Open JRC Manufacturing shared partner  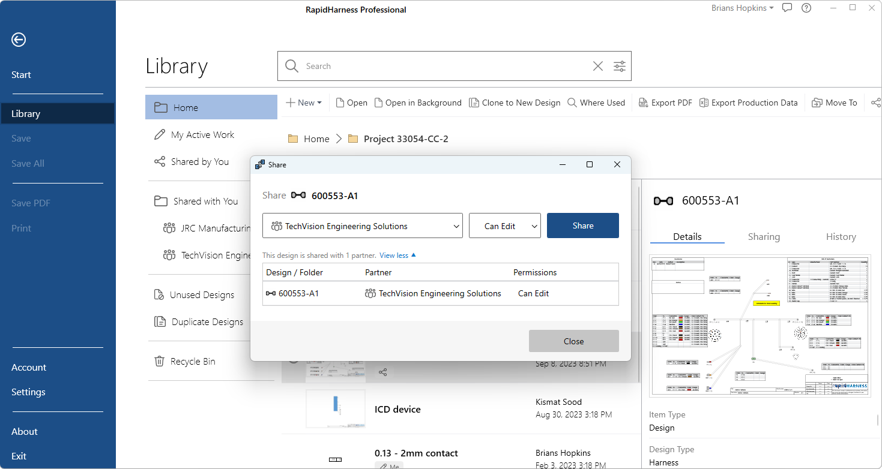point(207,229)
